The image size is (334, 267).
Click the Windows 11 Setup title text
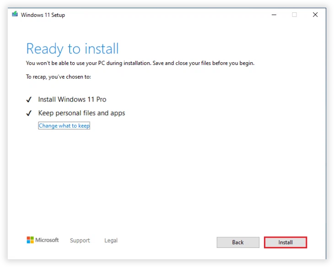click(43, 15)
